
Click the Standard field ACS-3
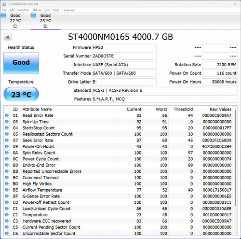pyautogui.click(x=165, y=90)
